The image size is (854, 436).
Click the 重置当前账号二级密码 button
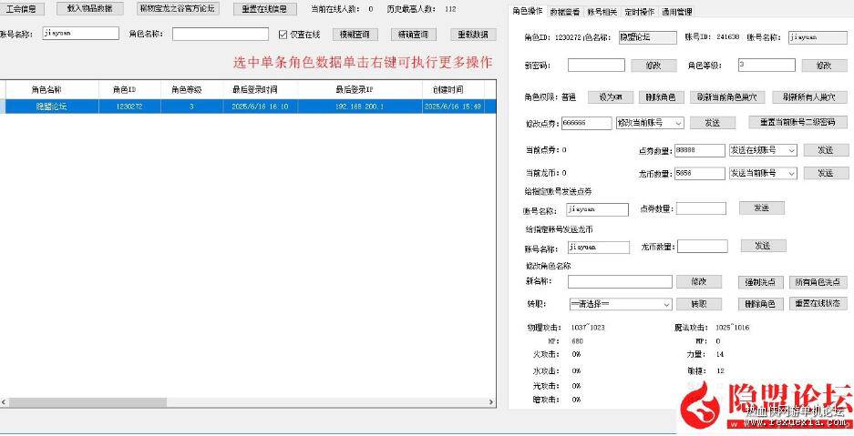[x=797, y=122]
